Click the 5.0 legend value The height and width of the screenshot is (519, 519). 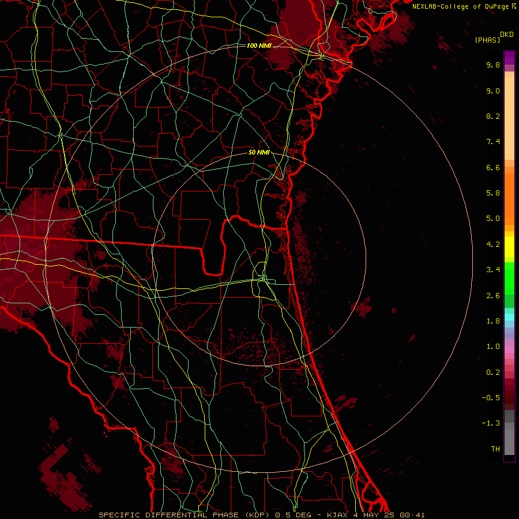[x=493, y=219]
